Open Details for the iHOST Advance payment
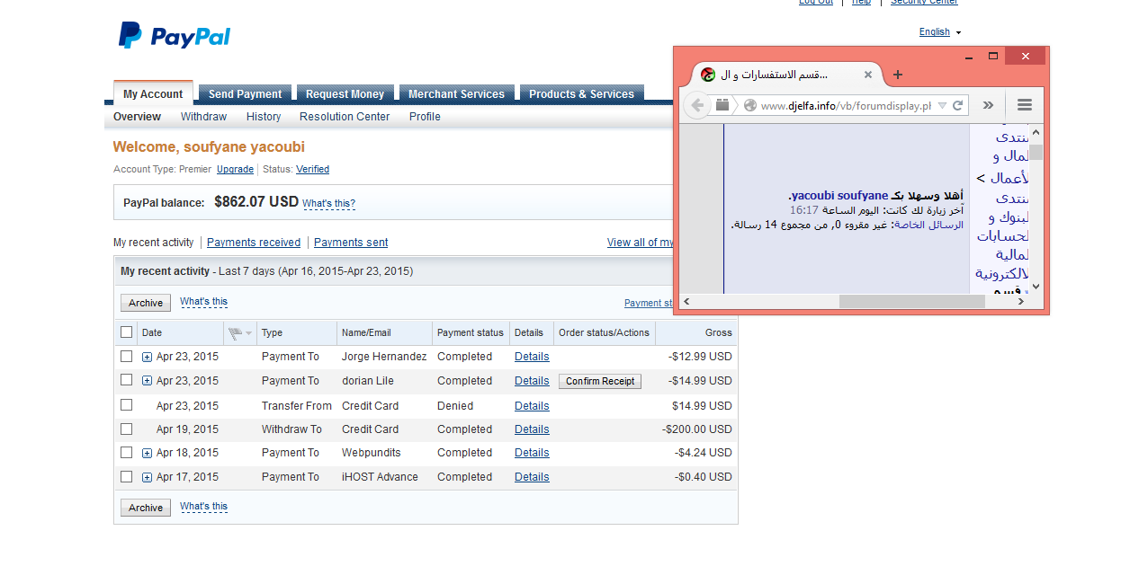Viewport: 1121px width, 566px height. 532,477
